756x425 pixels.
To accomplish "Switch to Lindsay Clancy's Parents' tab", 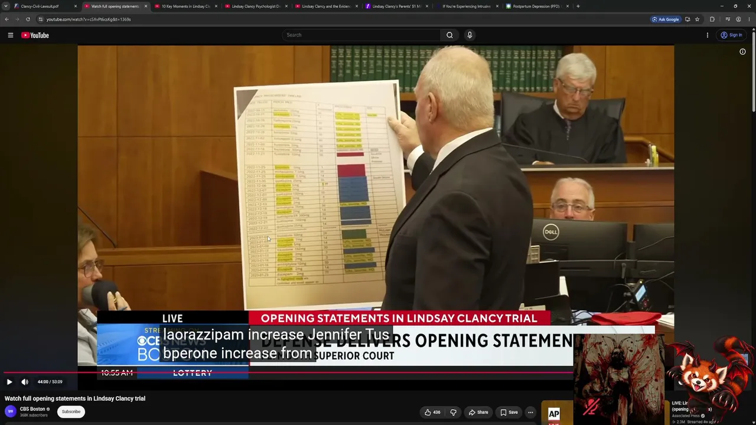I will [x=396, y=6].
